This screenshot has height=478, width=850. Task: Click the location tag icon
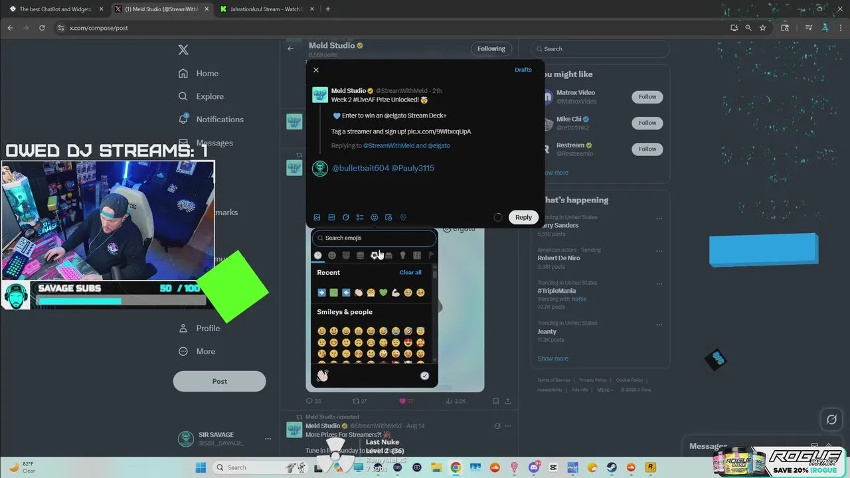pyautogui.click(x=403, y=217)
